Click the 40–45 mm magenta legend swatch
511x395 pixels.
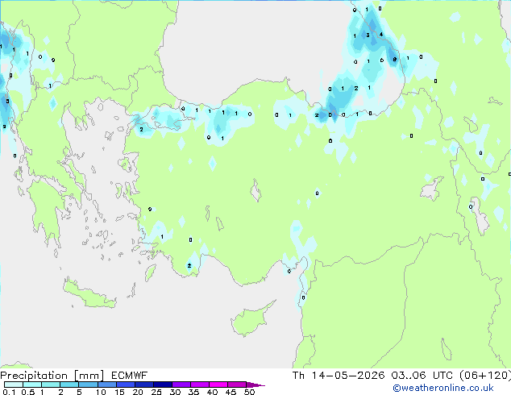[218, 385]
